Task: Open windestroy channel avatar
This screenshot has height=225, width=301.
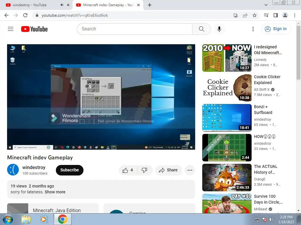Action: point(13,170)
